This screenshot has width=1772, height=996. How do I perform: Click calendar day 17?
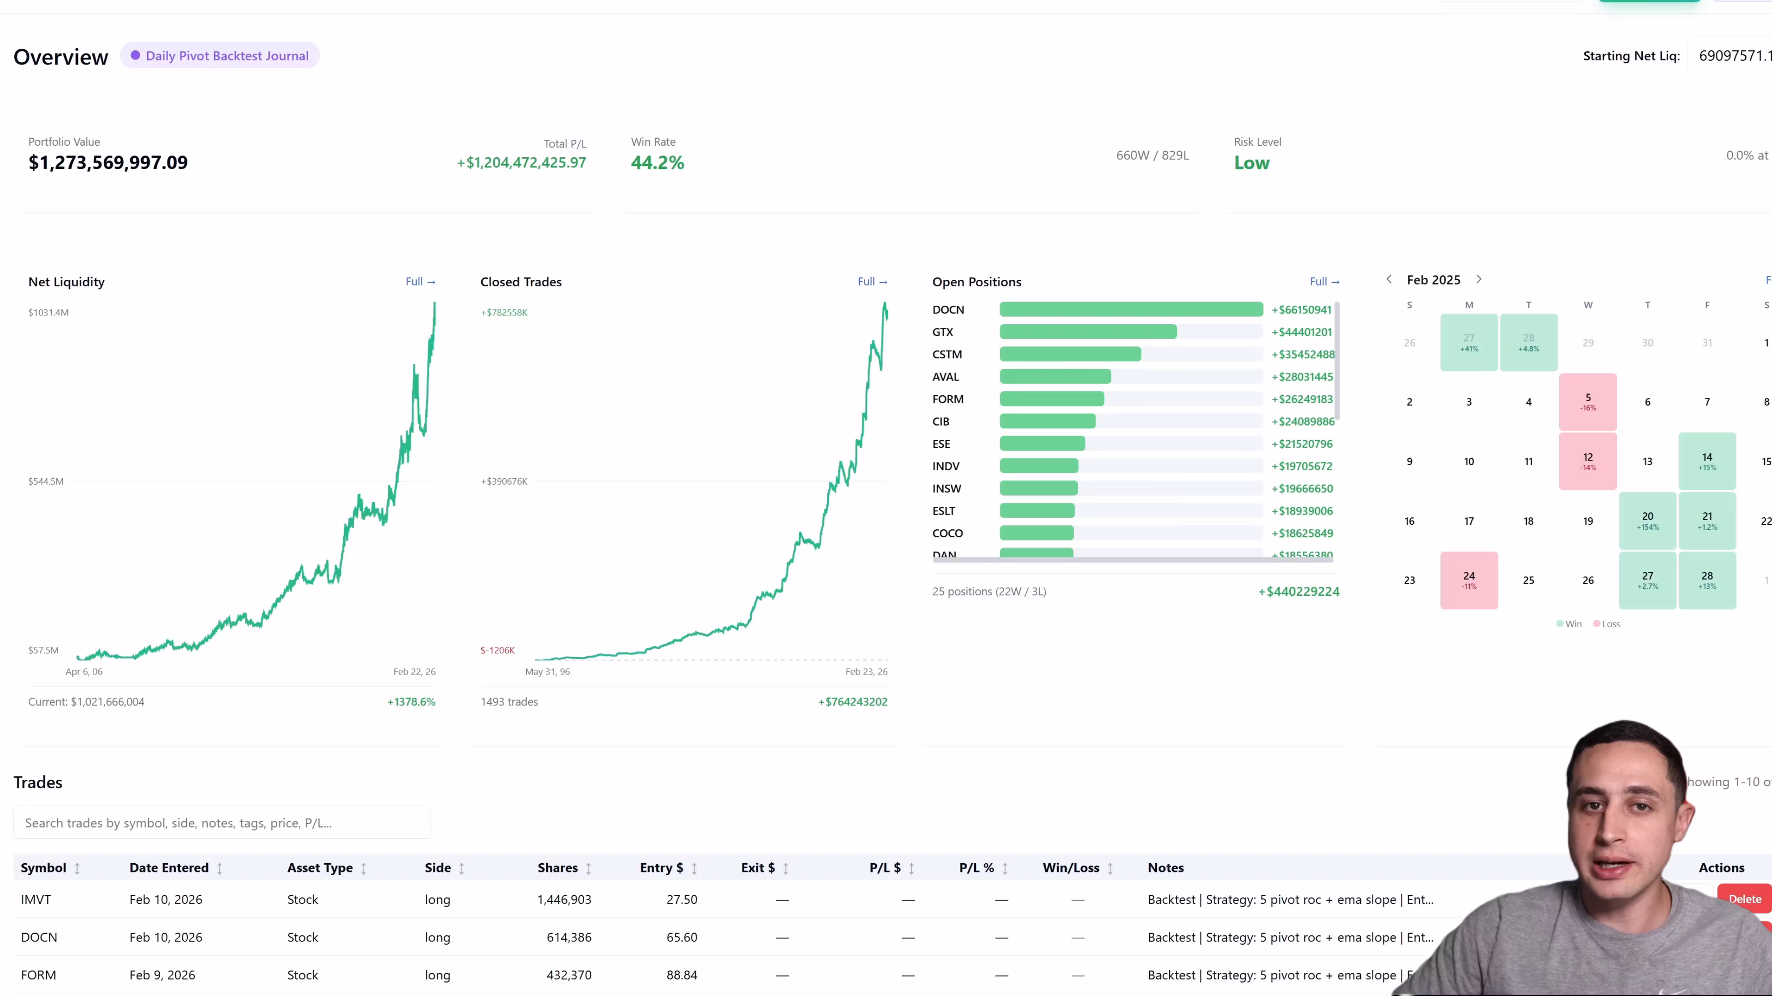[1469, 521]
